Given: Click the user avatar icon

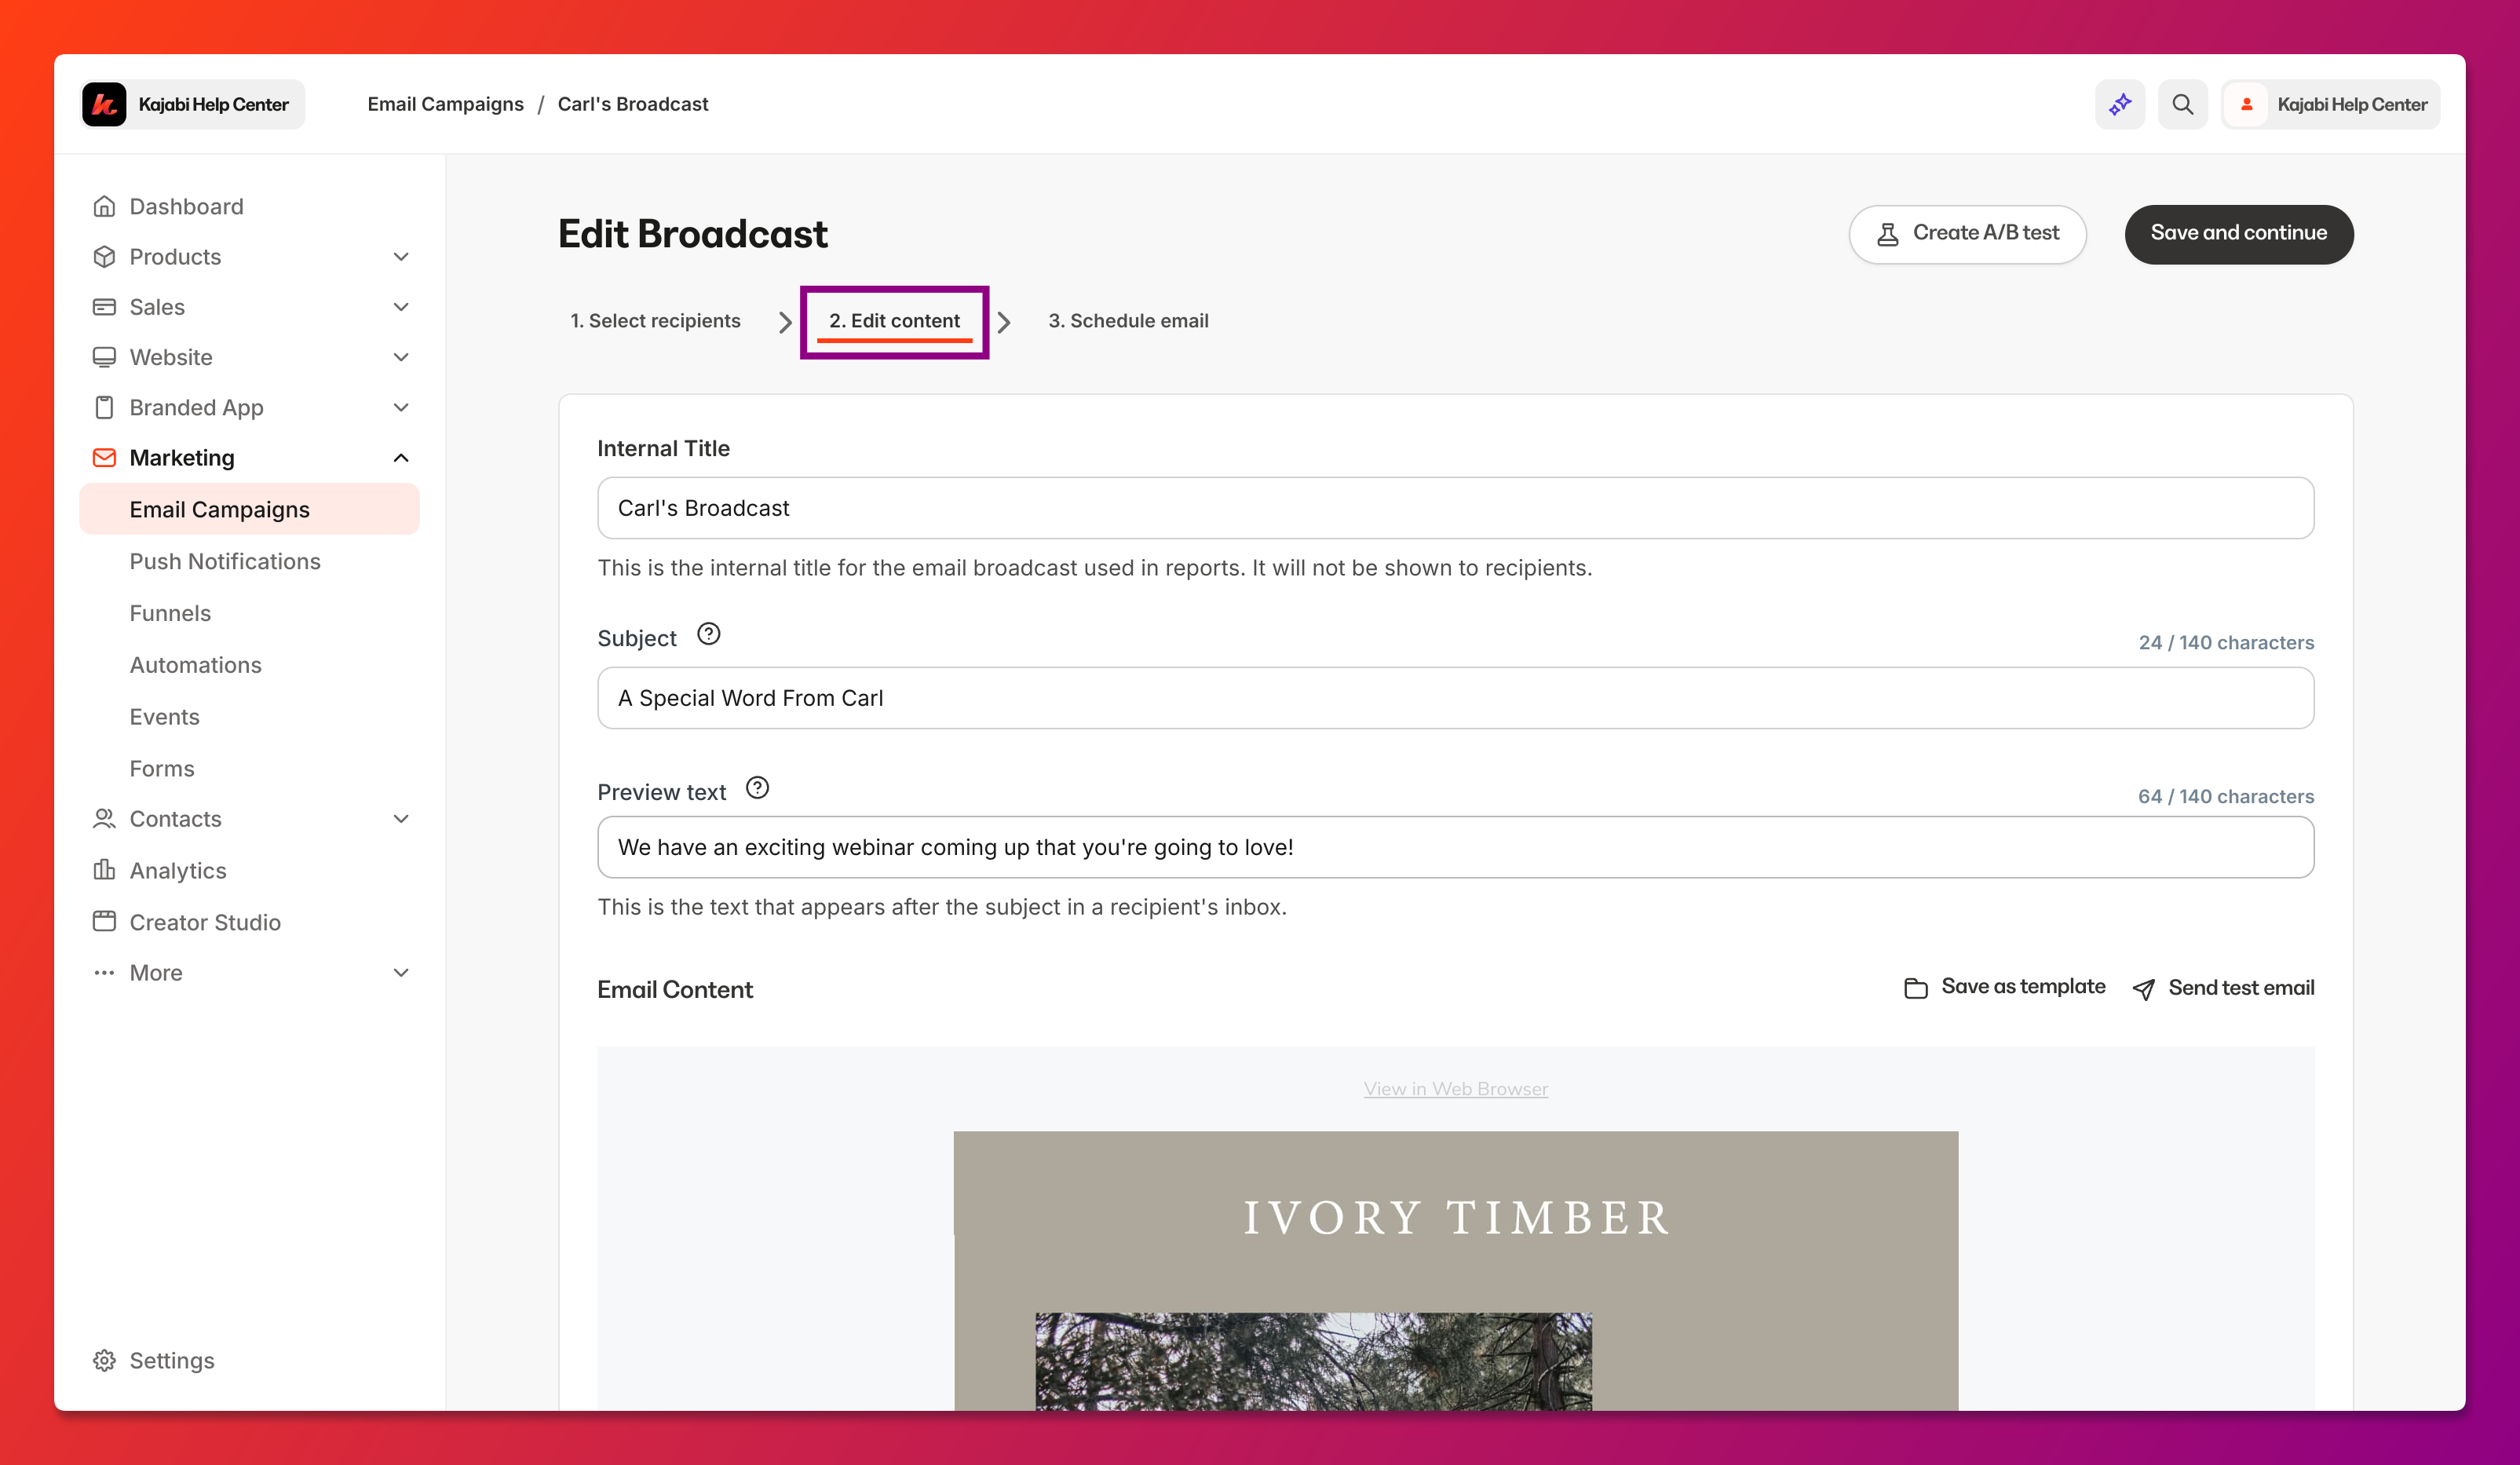Looking at the screenshot, I should click(2246, 104).
